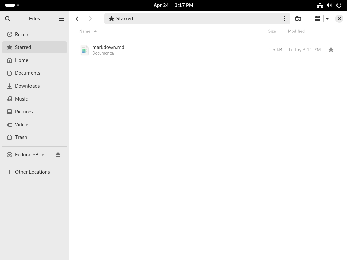This screenshot has width=347, height=260.
Task: Open the Files hamburger main menu
Action: point(61,19)
